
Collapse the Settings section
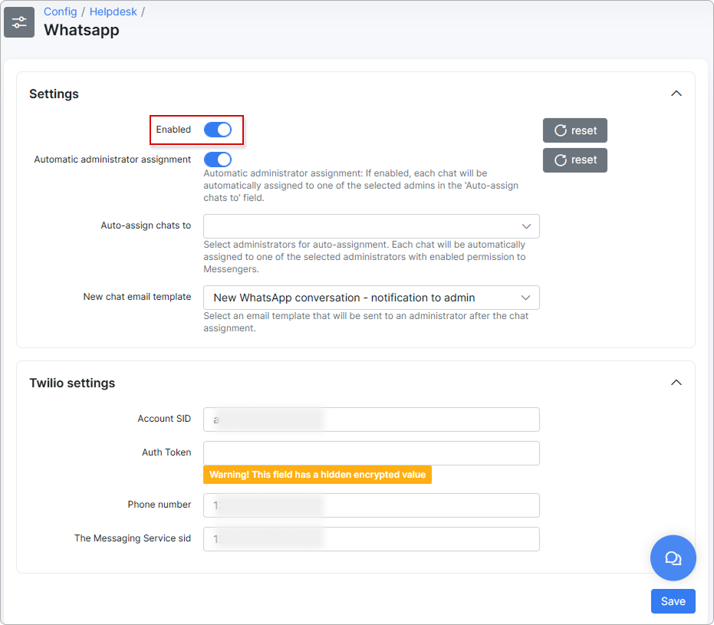pos(676,94)
